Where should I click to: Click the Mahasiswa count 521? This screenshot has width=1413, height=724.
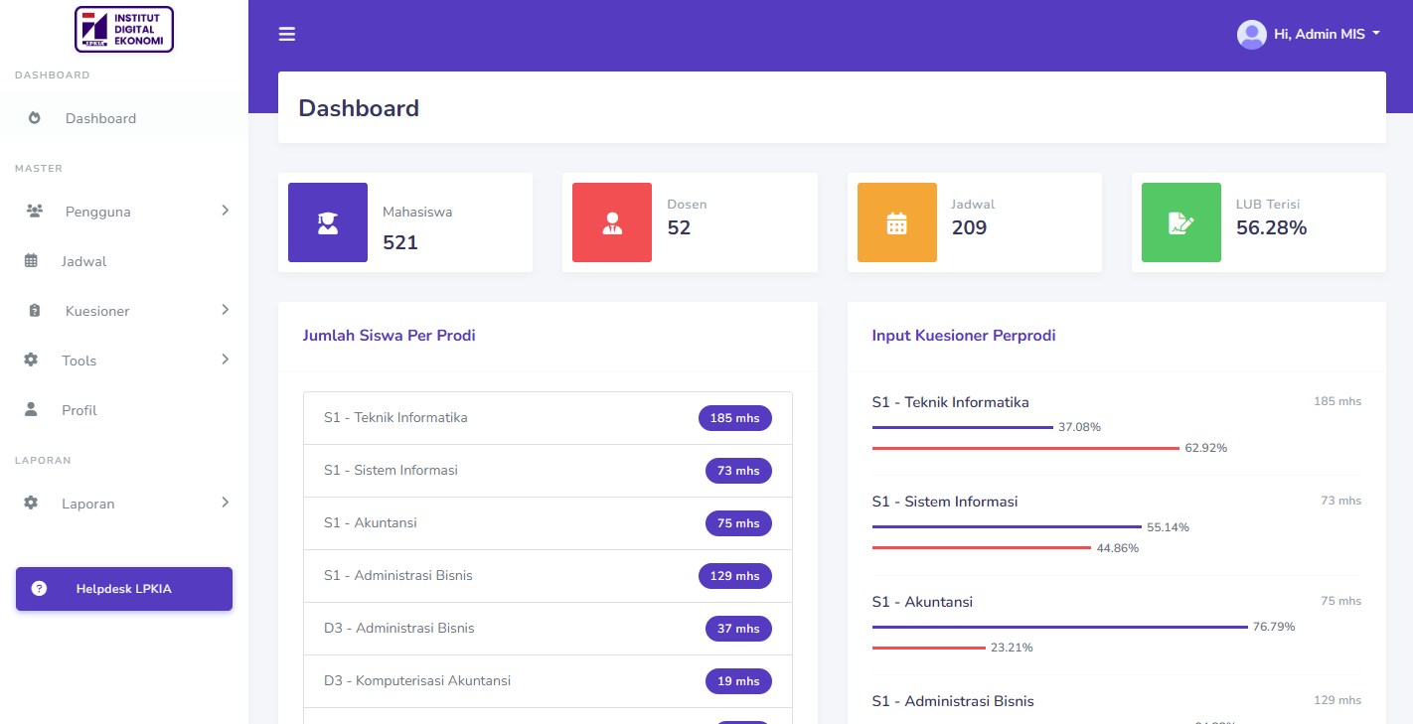tap(400, 242)
